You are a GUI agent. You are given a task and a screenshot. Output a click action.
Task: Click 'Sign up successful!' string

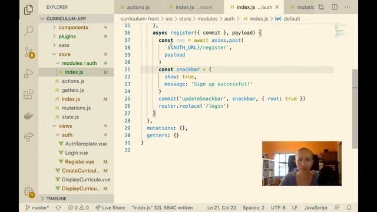pyautogui.click(x=221, y=84)
